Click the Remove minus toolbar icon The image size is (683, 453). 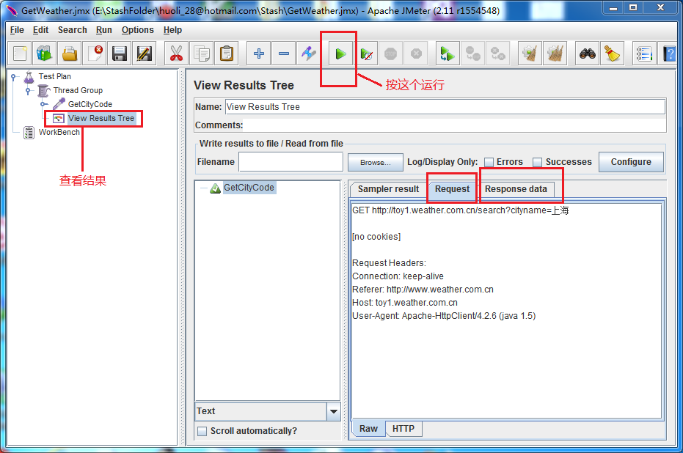click(284, 54)
